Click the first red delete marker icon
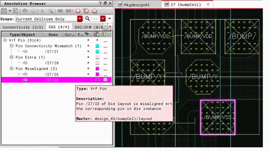Screen dimensions: 270x151 [x=78, y=11]
